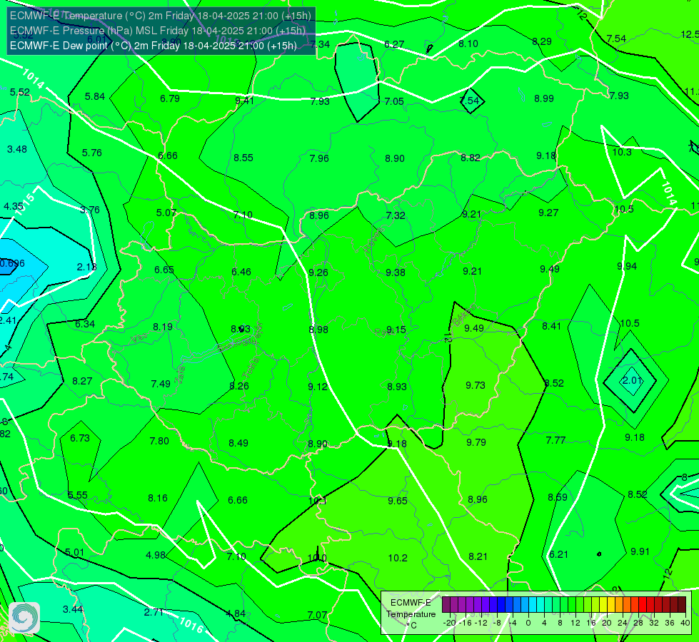
Task: Click the dew point value 8.59
Action: coord(557,497)
